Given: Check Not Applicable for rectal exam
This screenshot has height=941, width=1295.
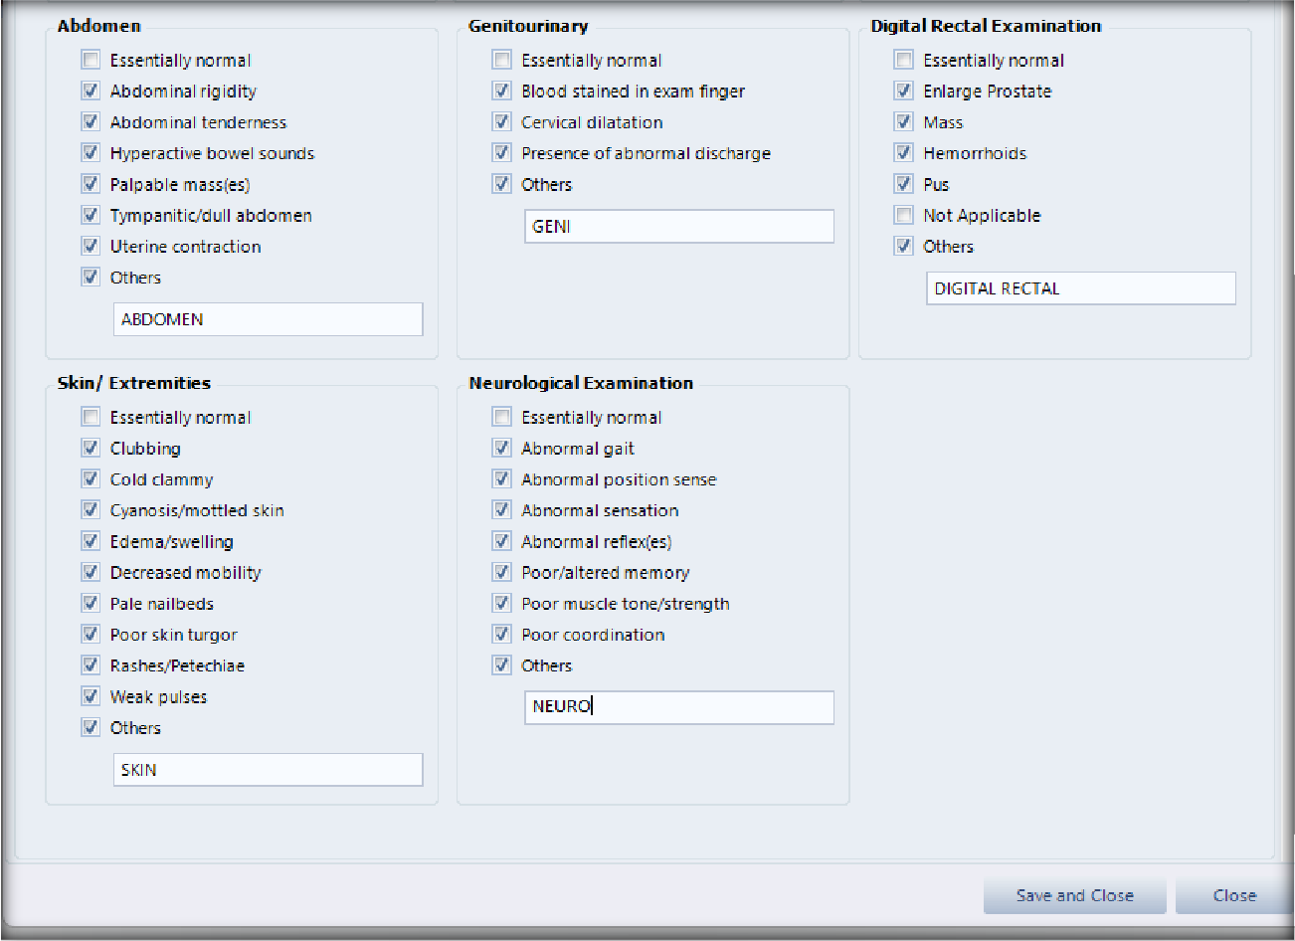Looking at the screenshot, I should [904, 215].
